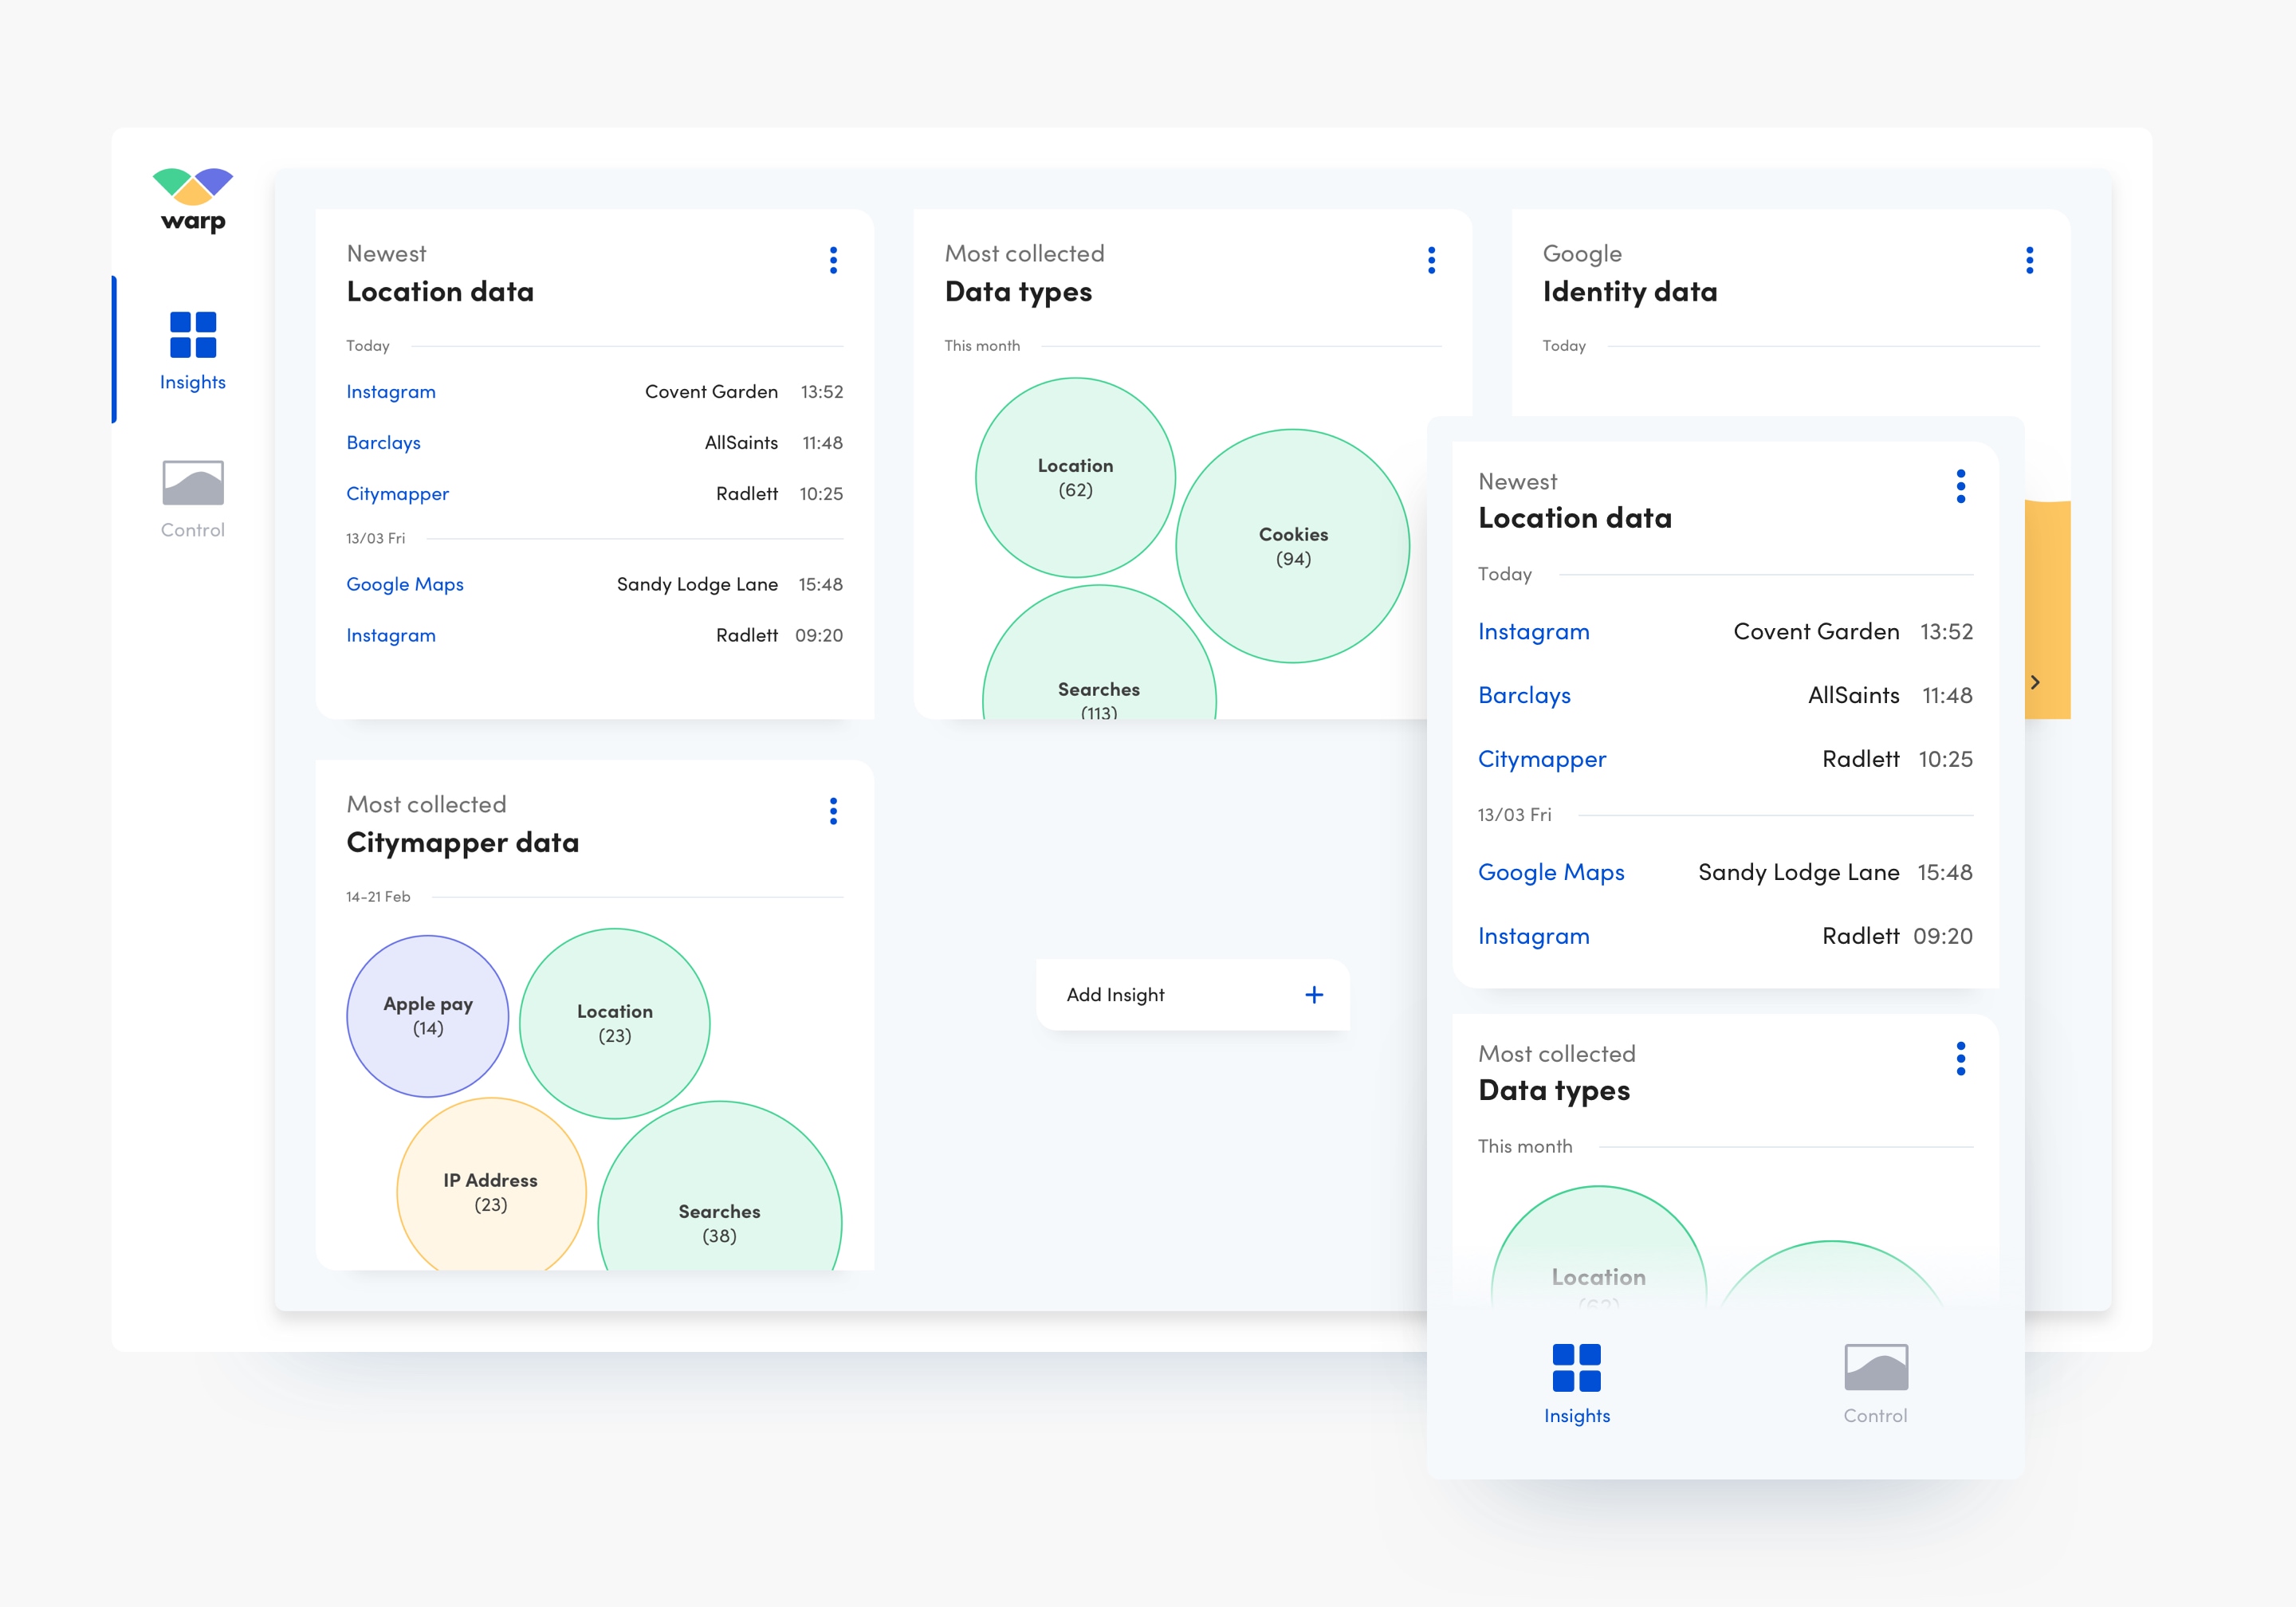Click the Add Insight button label
This screenshot has width=2296, height=1607.
click(x=1115, y=995)
